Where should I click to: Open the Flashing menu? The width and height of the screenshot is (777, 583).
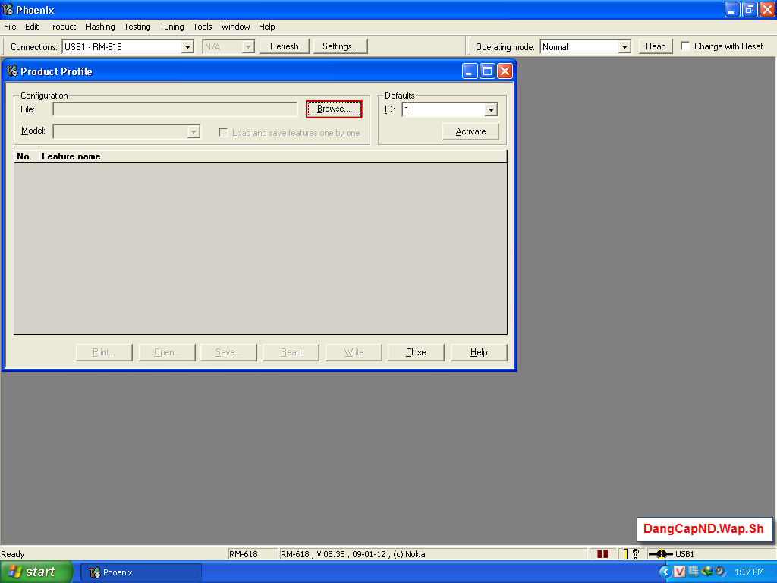99,27
